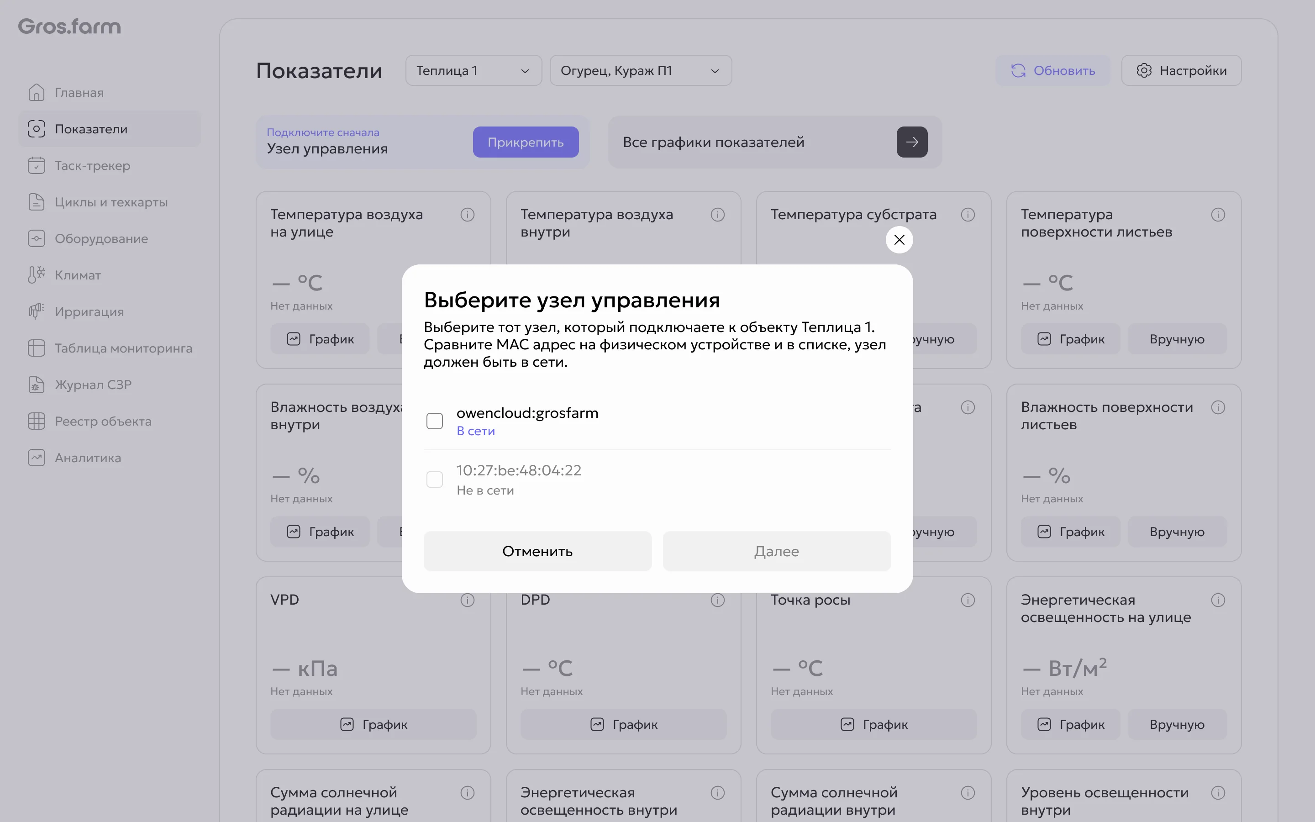Open Таблица мониторинга in the sidebar
The height and width of the screenshot is (822, 1315).
click(x=109, y=348)
